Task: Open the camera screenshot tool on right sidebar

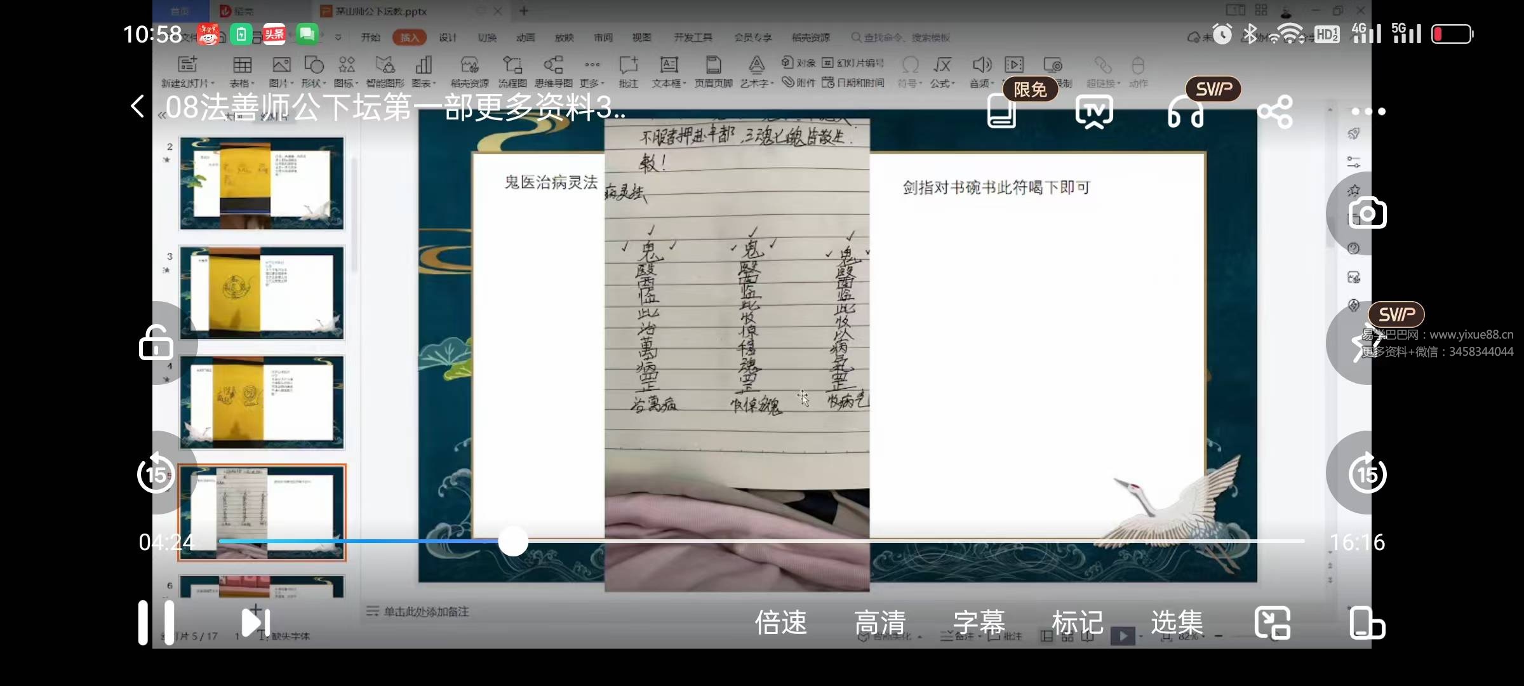Action: tap(1368, 213)
